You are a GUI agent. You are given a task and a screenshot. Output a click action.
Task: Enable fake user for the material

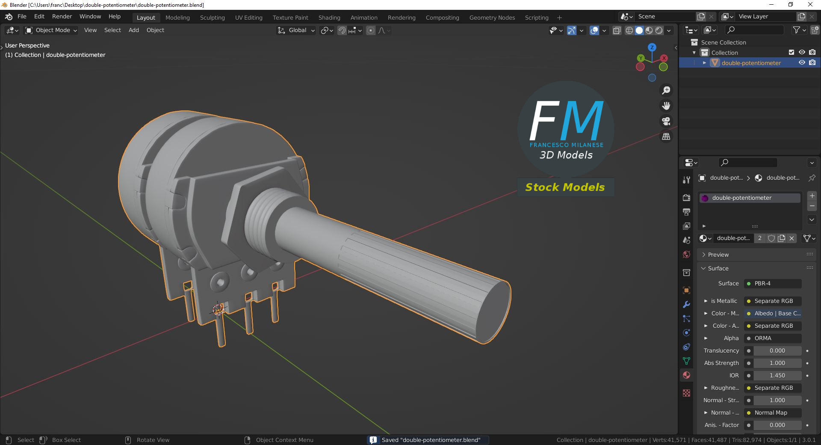tap(771, 238)
